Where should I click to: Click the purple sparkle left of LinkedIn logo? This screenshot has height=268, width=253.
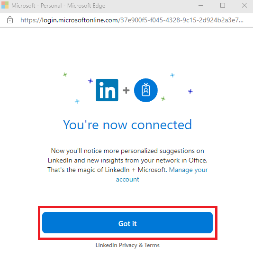point(90,81)
